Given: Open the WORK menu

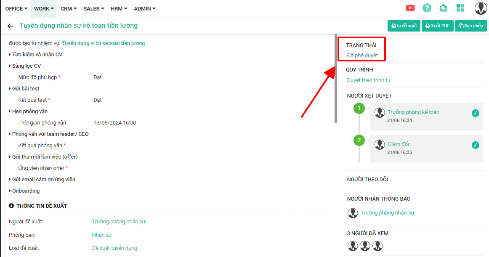Looking at the screenshot, I should 44,8.
